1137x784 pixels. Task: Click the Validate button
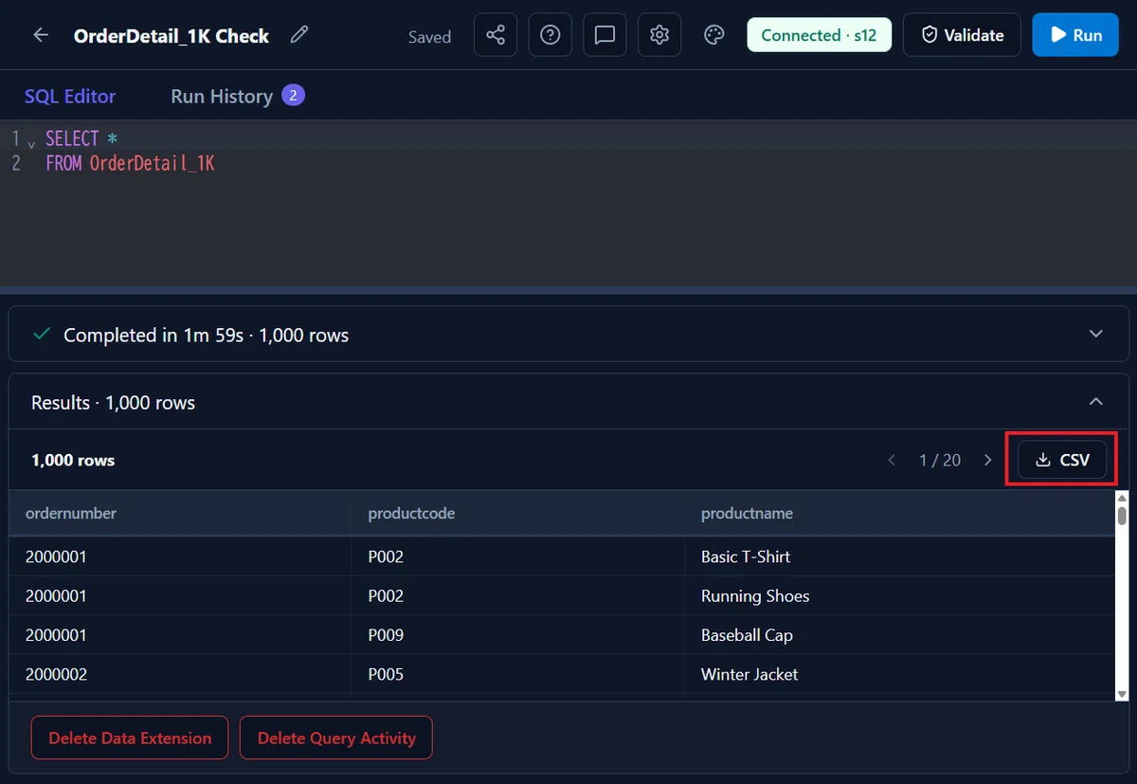pyautogui.click(x=962, y=35)
